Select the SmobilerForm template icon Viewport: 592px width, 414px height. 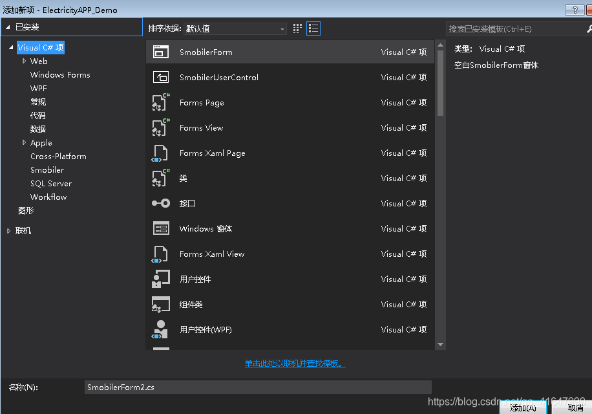[x=161, y=52]
